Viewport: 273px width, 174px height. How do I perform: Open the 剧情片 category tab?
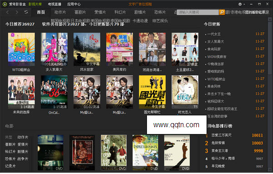[x=140, y=12]
